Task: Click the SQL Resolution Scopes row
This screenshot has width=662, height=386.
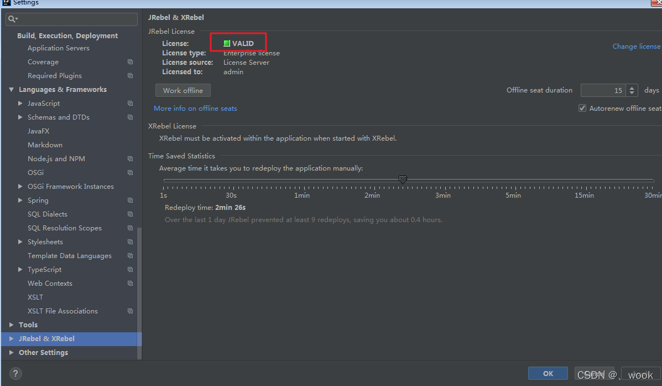Action: point(71,228)
